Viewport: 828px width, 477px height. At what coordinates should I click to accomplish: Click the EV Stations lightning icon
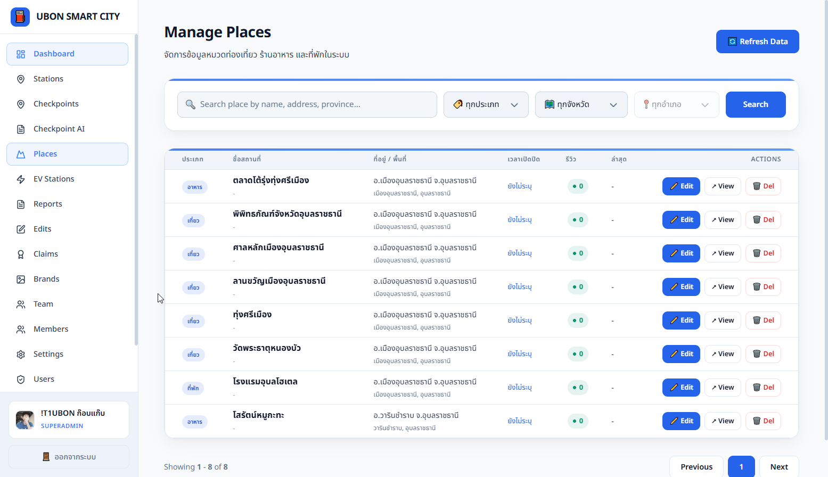click(21, 179)
